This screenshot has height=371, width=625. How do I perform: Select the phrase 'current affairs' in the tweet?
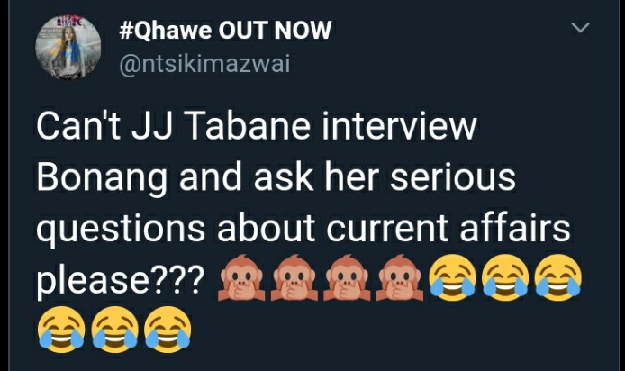point(448,229)
